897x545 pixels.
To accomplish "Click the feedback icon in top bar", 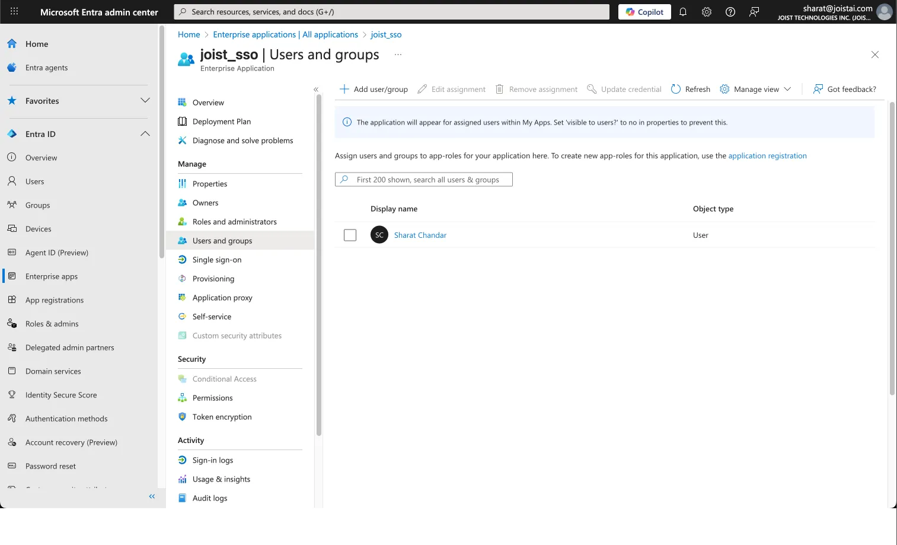I will tap(754, 12).
